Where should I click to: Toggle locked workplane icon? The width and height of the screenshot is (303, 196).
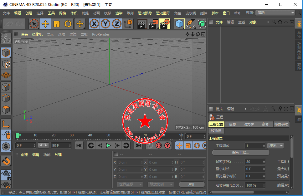6,175
